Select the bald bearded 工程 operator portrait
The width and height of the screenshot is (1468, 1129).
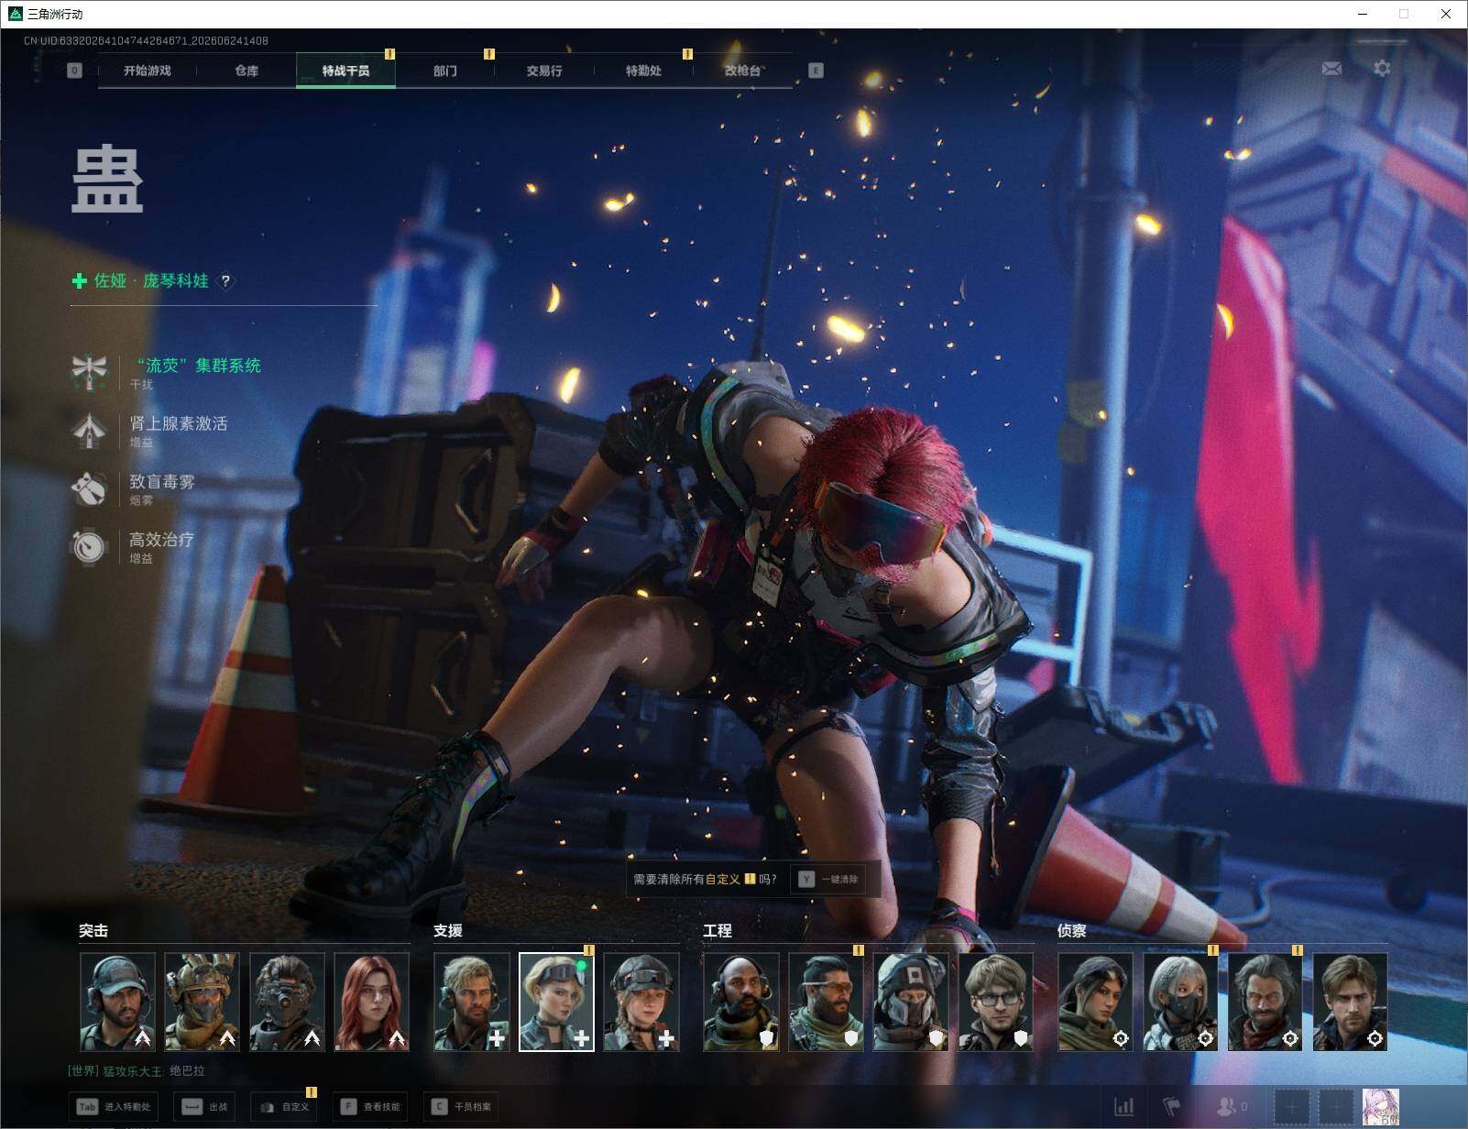click(x=741, y=1002)
